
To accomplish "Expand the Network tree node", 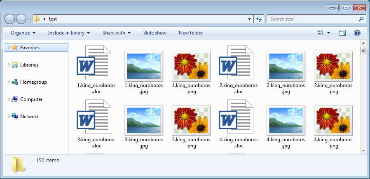I will coord(9,117).
